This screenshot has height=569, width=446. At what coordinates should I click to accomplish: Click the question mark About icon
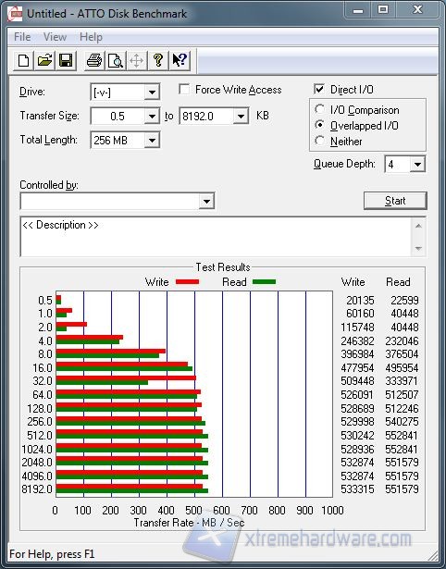[x=158, y=61]
